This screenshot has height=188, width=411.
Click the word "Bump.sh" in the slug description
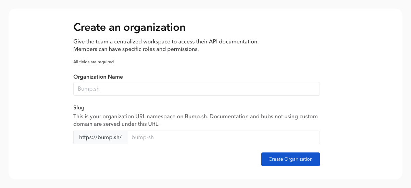(x=196, y=117)
